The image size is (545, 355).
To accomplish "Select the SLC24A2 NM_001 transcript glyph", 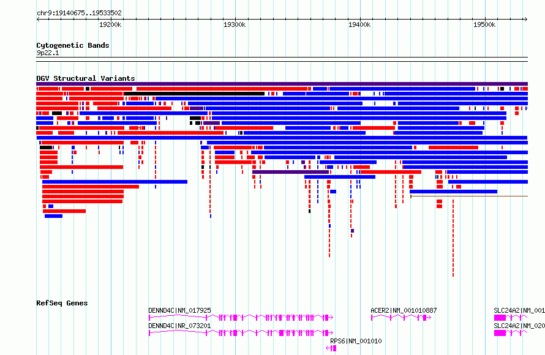I will [x=511, y=317].
